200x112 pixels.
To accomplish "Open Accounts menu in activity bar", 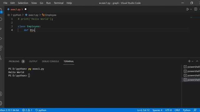I will 1,94.
